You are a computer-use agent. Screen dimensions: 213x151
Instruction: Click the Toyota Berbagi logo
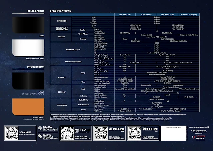click(x=198, y=138)
